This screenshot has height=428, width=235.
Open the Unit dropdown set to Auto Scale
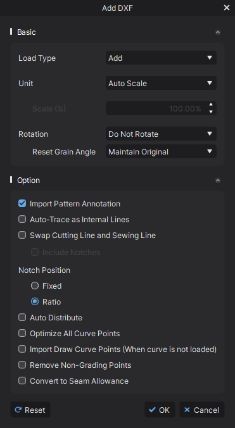pyautogui.click(x=161, y=83)
